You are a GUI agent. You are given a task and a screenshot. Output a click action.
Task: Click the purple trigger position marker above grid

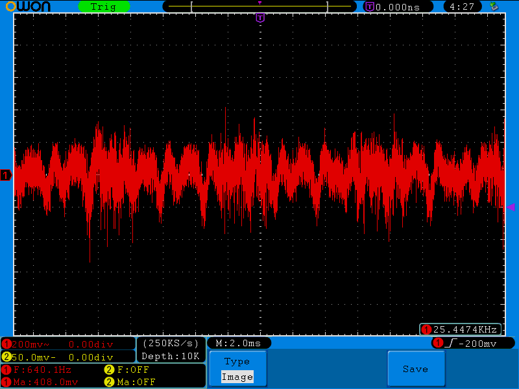click(x=260, y=18)
